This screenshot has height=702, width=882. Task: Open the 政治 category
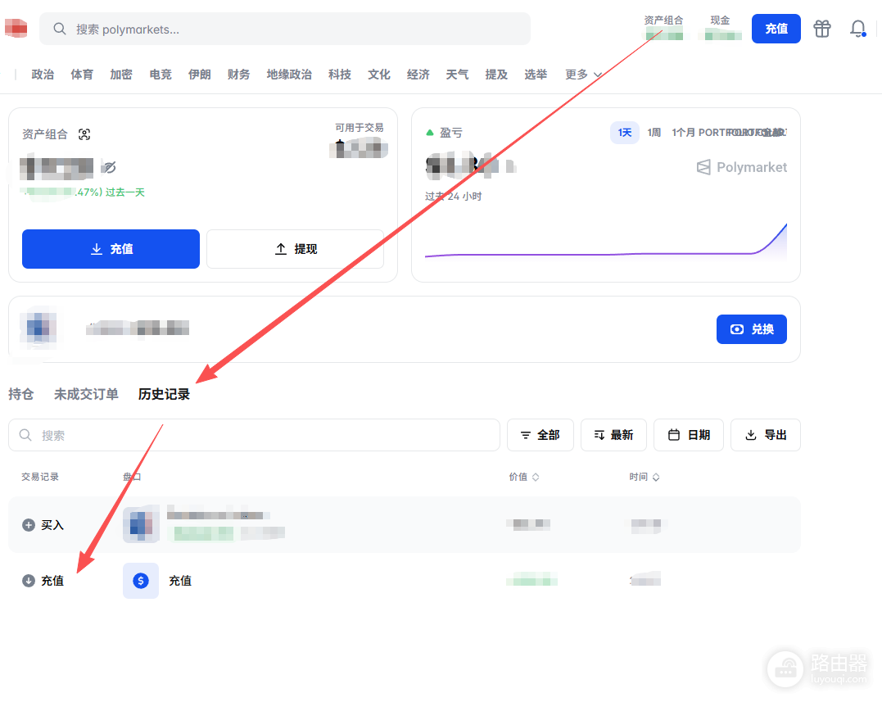click(43, 75)
